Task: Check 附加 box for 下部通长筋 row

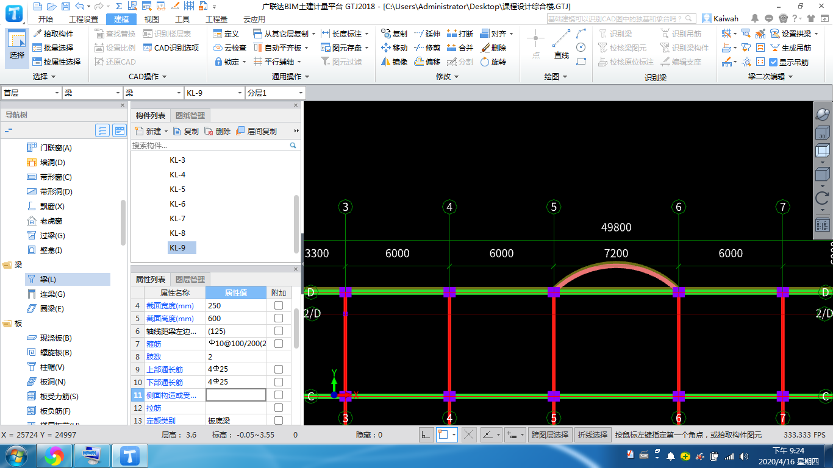Action: pos(279,382)
